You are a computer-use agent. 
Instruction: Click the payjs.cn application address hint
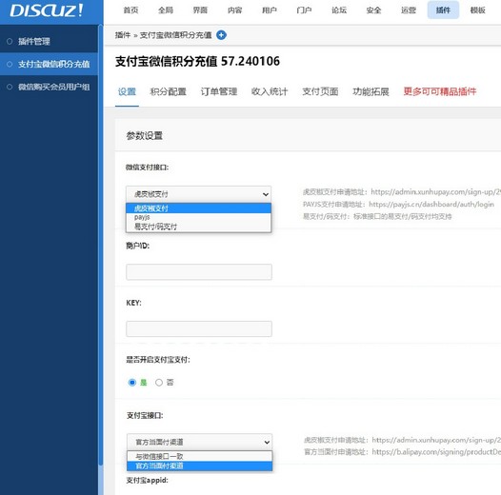(398, 205)
